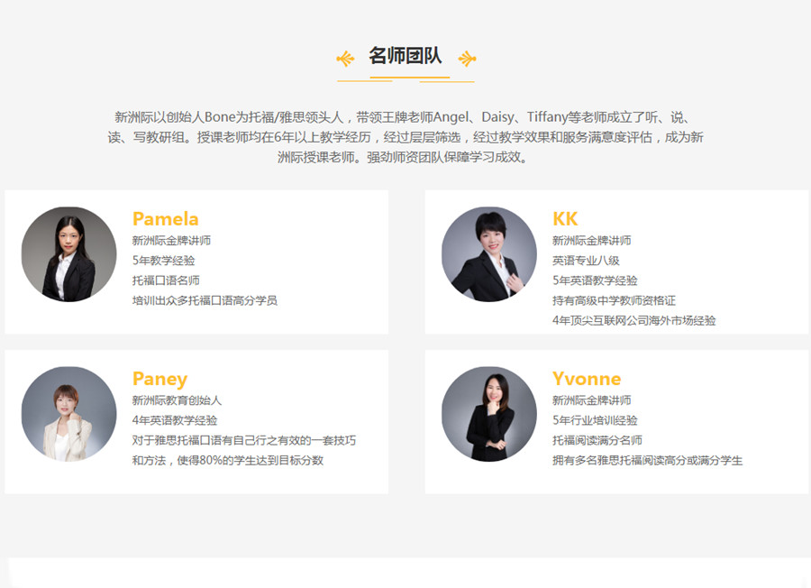Open KK's round profile photo
Image resolution: width=811 pixels, height=588 pixels.
coord(488,254)
